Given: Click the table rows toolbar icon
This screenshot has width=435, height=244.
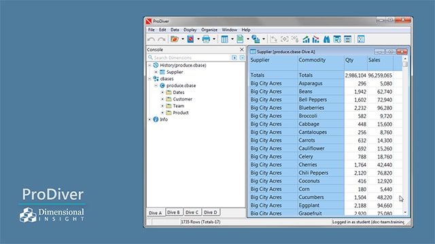Looking at the screenshot, I should (347, 39).
